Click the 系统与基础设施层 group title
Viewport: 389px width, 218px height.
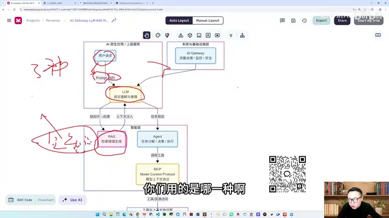pyautogui.click(x=196, y=44)
